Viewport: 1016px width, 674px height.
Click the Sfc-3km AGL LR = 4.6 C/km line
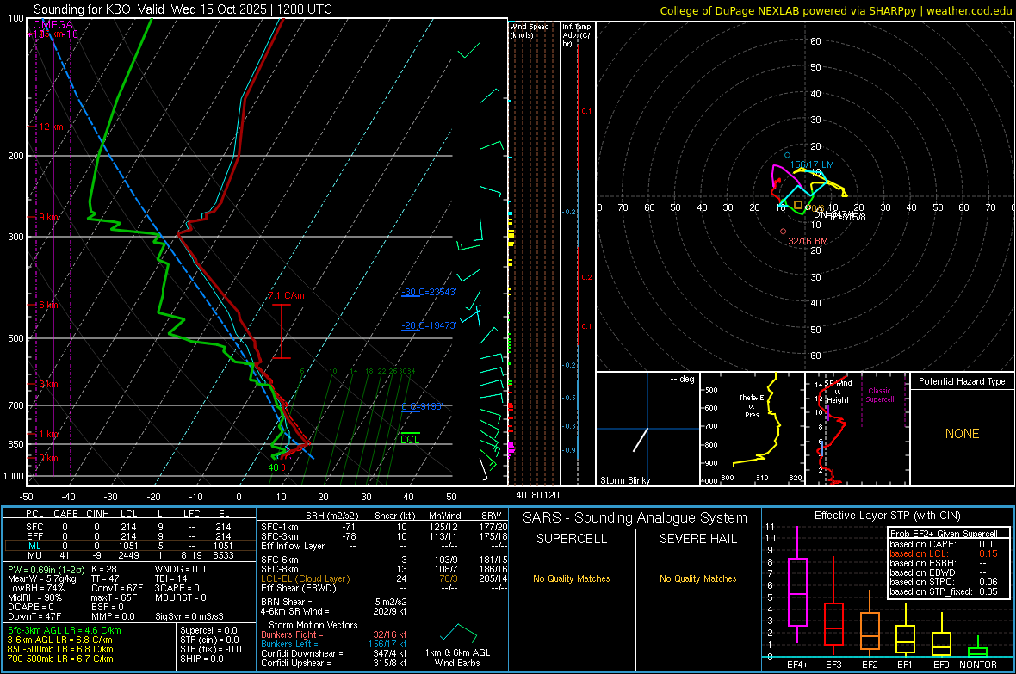click(x=65, y=630)
